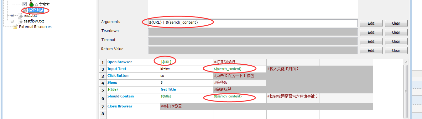Select the #打开浏览器 comment cell
Viewport: 422px width, 119px height.
(x=240, y=62)
